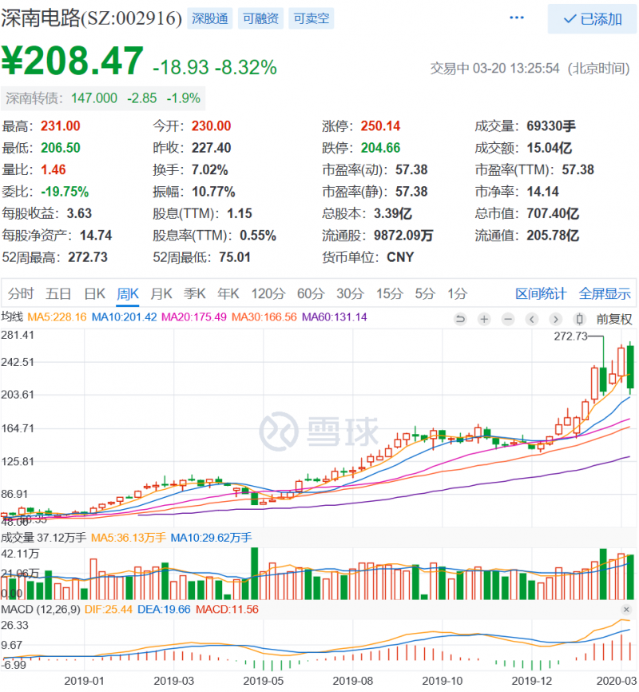639x692 pixels.
Task: Open the mobile view icon beside 前复权
Action: tap(578, 319)
